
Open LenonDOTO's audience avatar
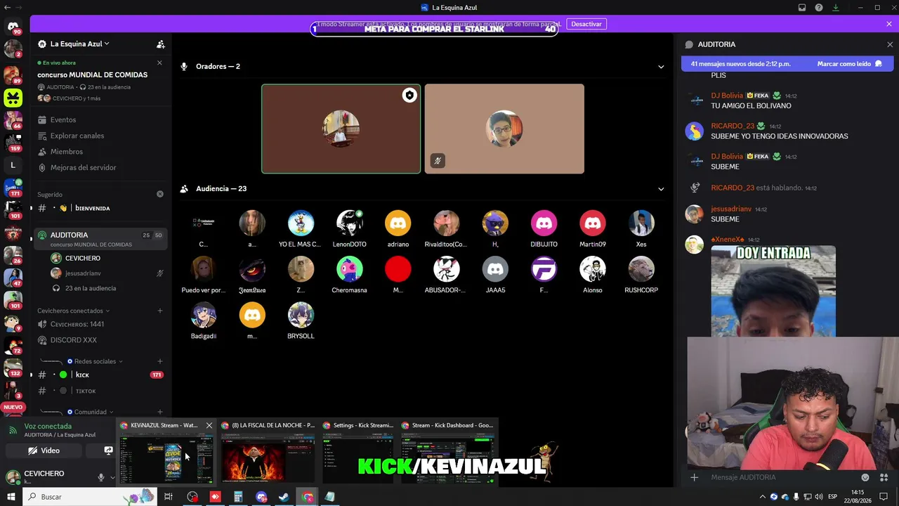[349, 223]
